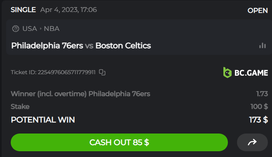Click the Ticket ID number text

[x=67, y=73]
